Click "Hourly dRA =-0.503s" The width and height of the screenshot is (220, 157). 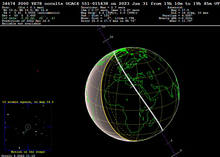tap(175, 18)
